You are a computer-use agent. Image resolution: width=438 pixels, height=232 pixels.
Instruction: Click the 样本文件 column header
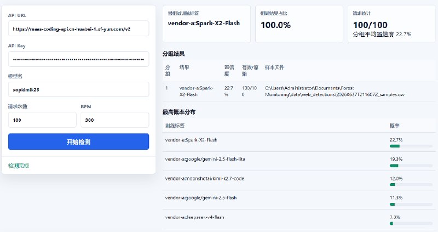point(274,67)
